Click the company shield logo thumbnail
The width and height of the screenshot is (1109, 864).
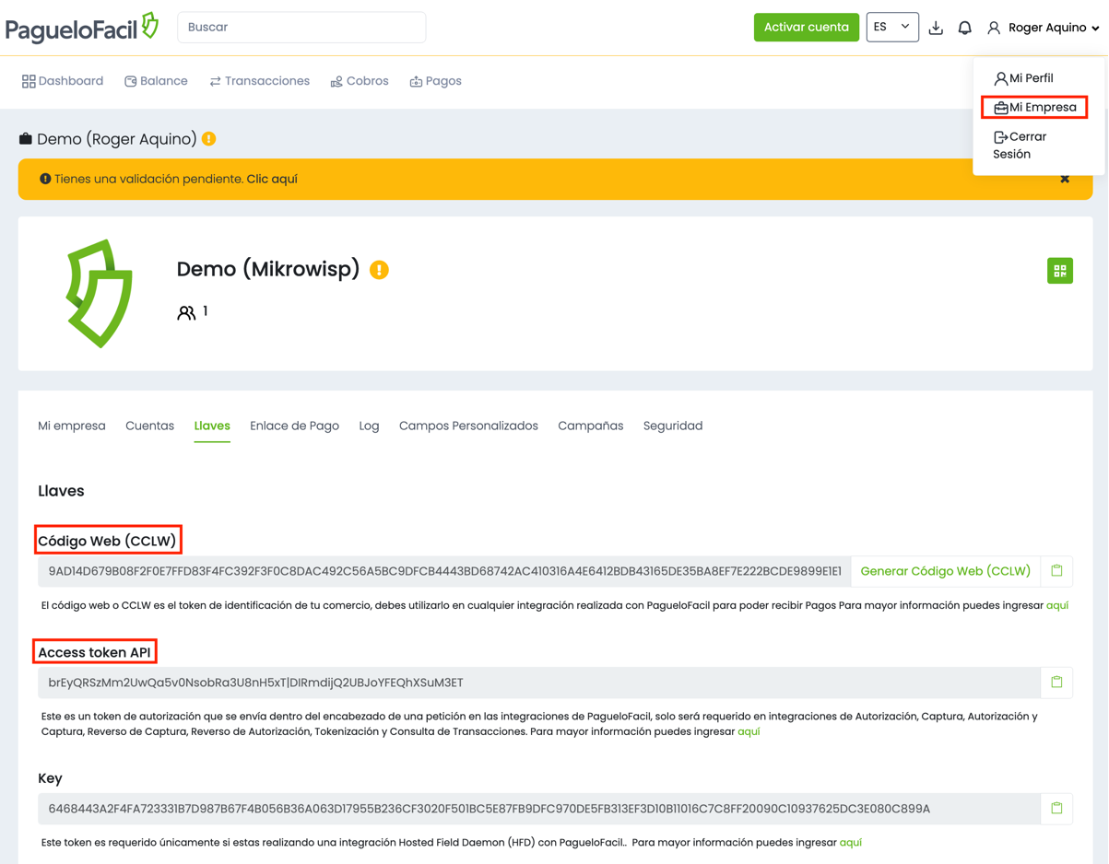point(100,294)
